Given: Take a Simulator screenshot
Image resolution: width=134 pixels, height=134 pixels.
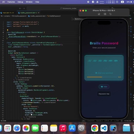Looking at the screenshot, I should click(x=105, y=14).
